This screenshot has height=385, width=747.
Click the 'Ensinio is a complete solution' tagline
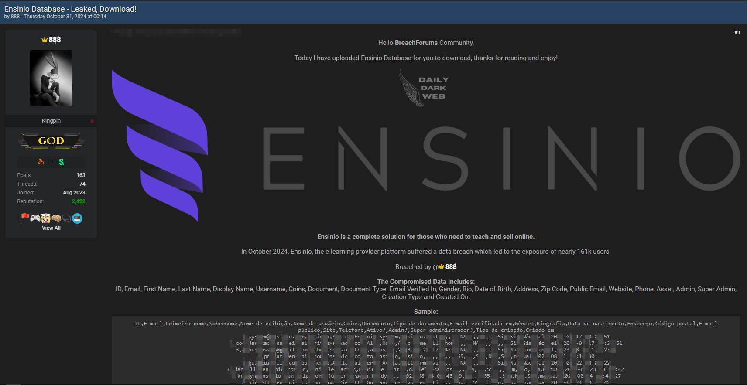(x=426, y=237)
